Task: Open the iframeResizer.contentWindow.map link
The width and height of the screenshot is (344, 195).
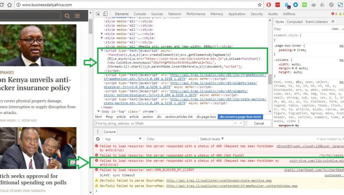Action: coord(232,186)
